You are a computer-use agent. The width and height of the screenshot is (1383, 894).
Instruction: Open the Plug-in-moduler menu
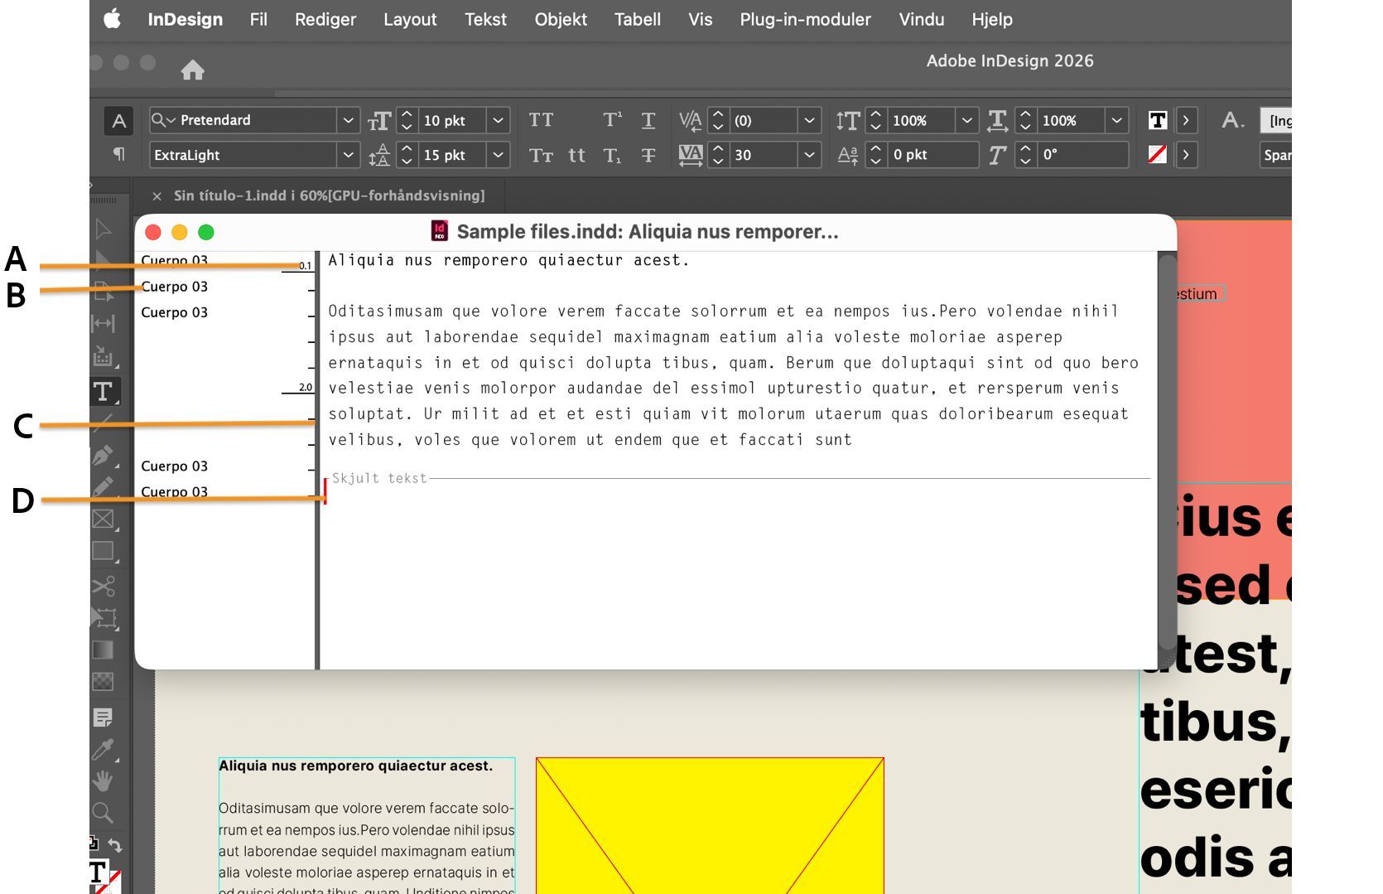805,19
